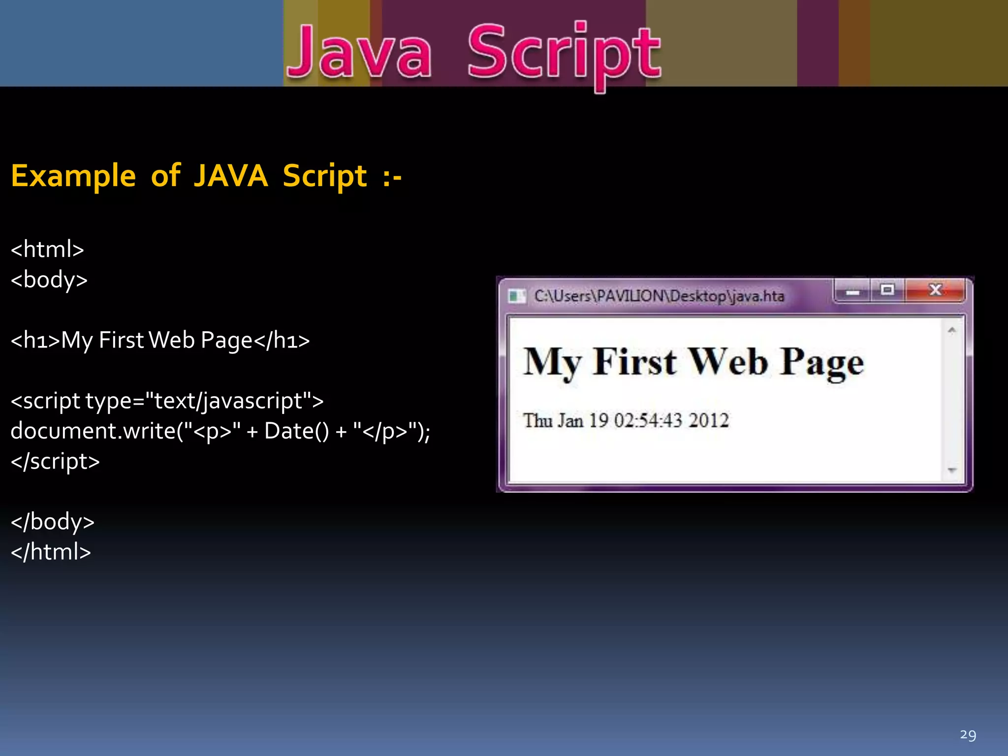The image size is (1008, 756).
Task: Click the 'My First Web Page' heading in window
Action: [x=693, y=363]
